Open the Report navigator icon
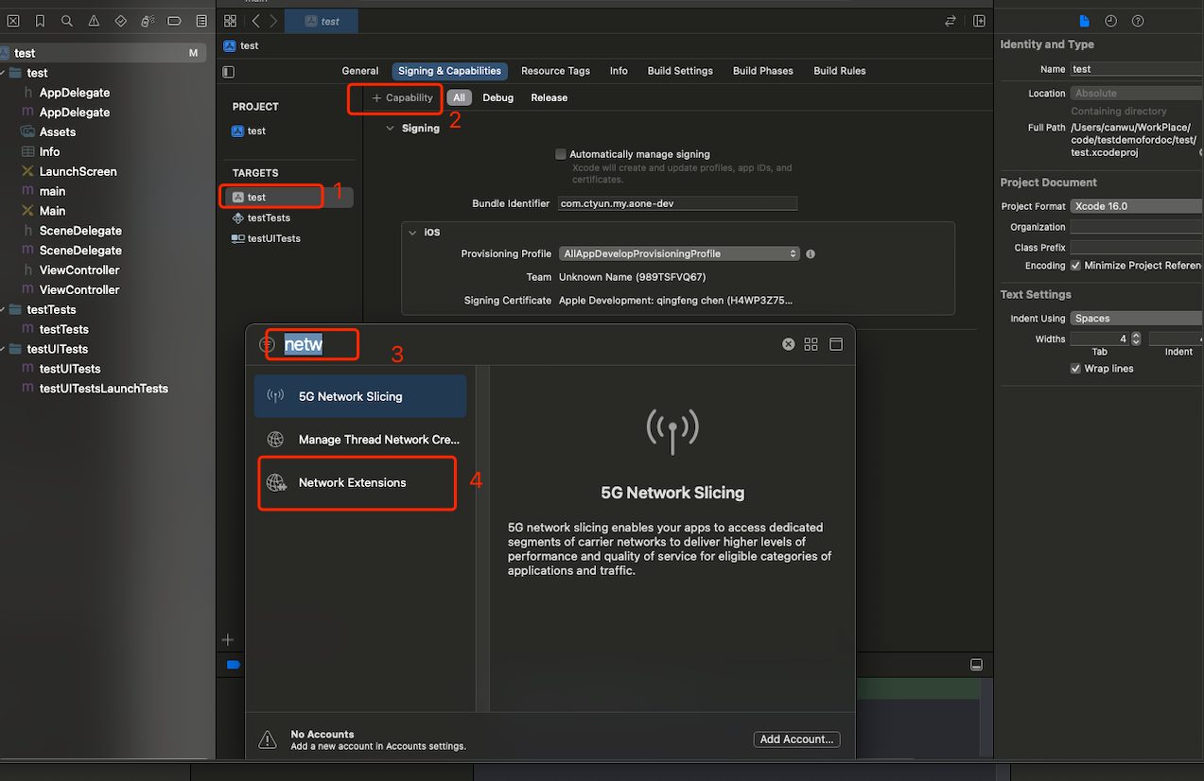Image resolution: width=1204 pixels, height=781 pixels. pyautogui.click(x=201, y=21)
